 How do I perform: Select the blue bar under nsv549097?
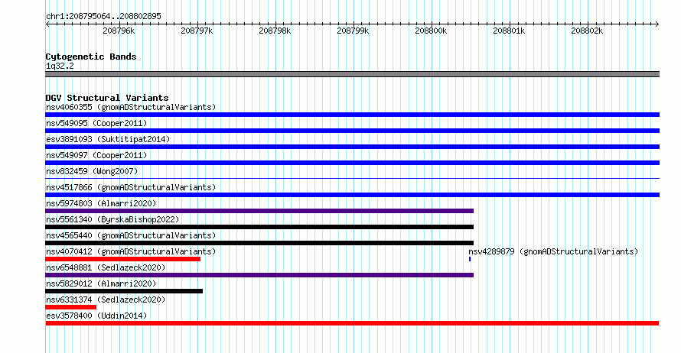click(352, 163)
